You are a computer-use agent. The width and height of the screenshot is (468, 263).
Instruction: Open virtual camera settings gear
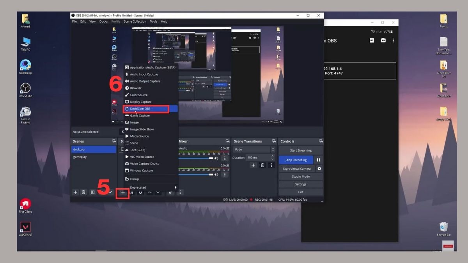coord(319,169)
